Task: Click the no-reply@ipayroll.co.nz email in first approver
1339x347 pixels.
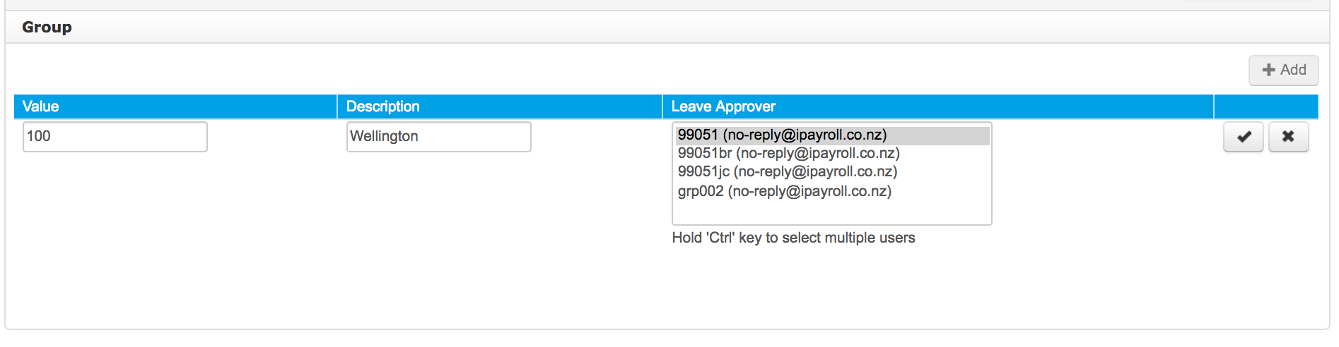Action: pyautogui.click(x=805, y=135)
